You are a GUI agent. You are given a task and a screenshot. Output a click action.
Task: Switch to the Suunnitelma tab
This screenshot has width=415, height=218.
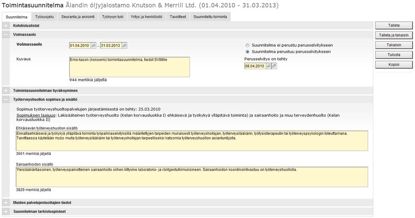click(16, 17)
